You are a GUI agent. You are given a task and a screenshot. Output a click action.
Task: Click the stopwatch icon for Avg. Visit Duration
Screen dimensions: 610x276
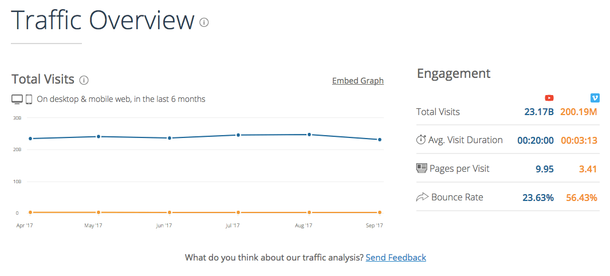tap(421, 140)
